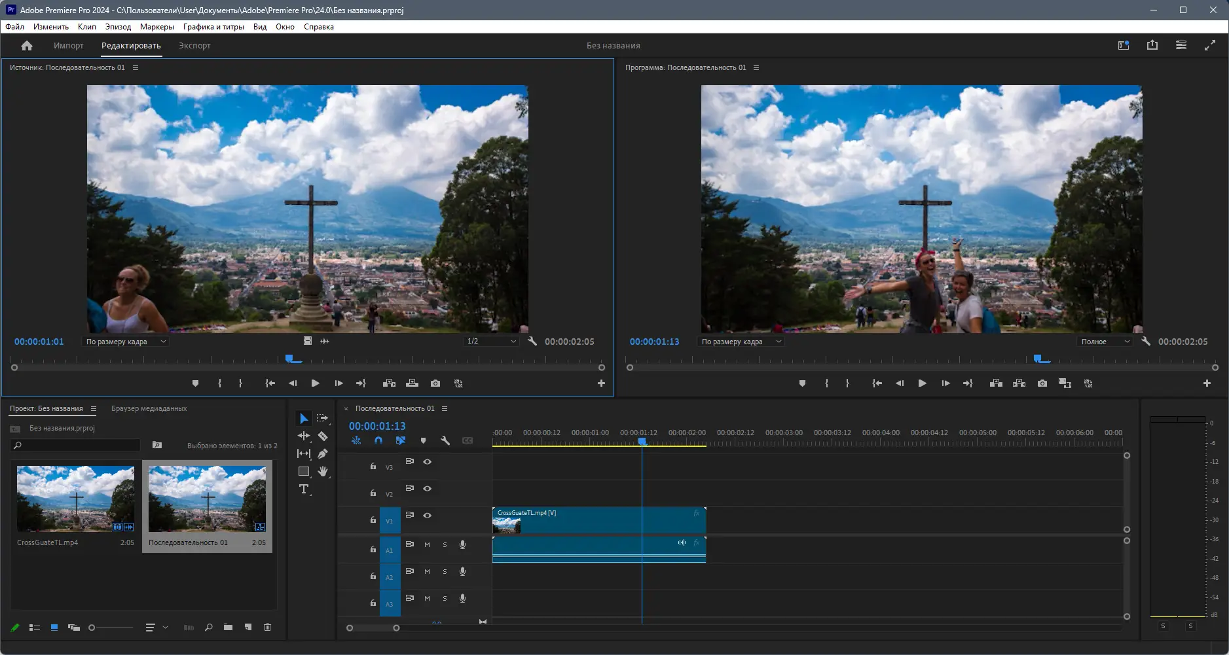Select the Text tool

(303, 489)
